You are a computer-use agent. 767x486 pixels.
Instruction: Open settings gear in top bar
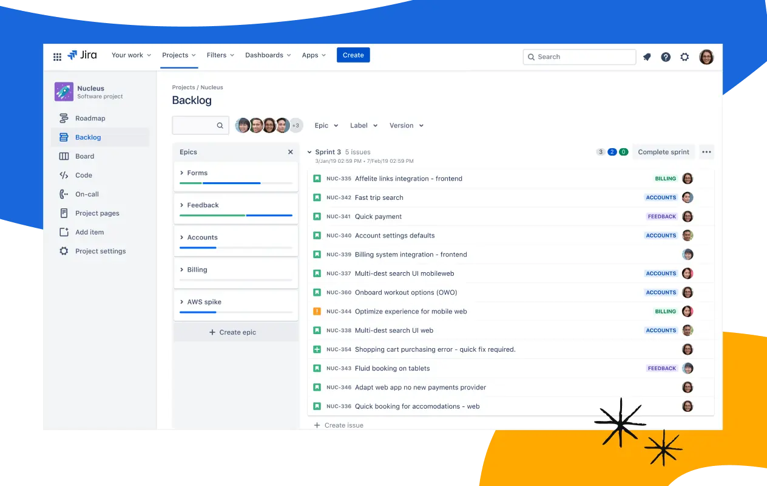684,56
